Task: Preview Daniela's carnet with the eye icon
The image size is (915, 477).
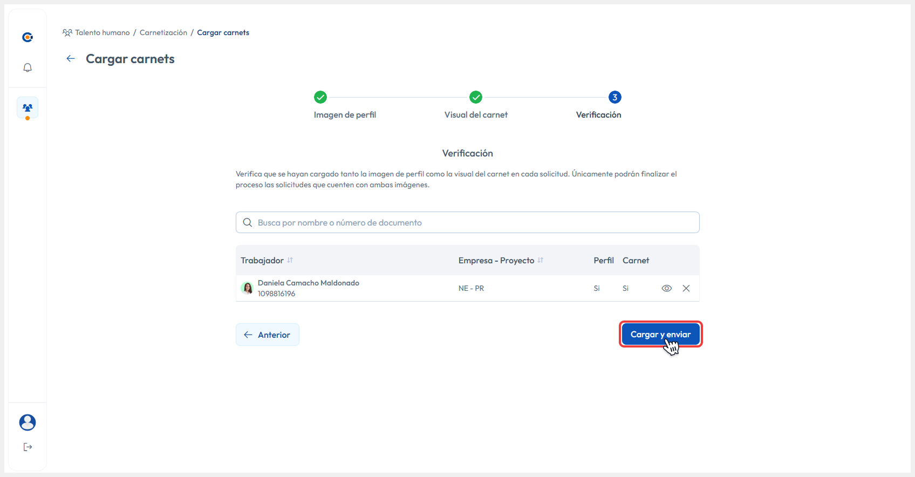Action: pos(666,288)
